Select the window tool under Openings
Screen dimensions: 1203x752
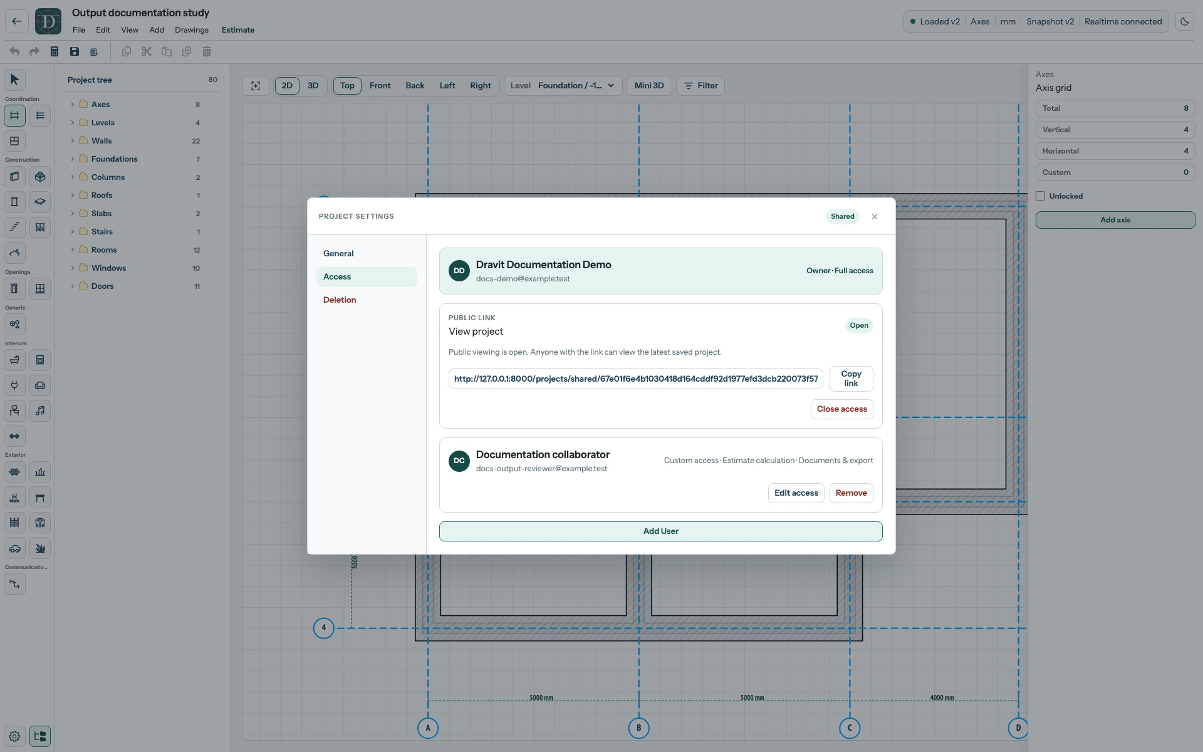pos(40,289)
